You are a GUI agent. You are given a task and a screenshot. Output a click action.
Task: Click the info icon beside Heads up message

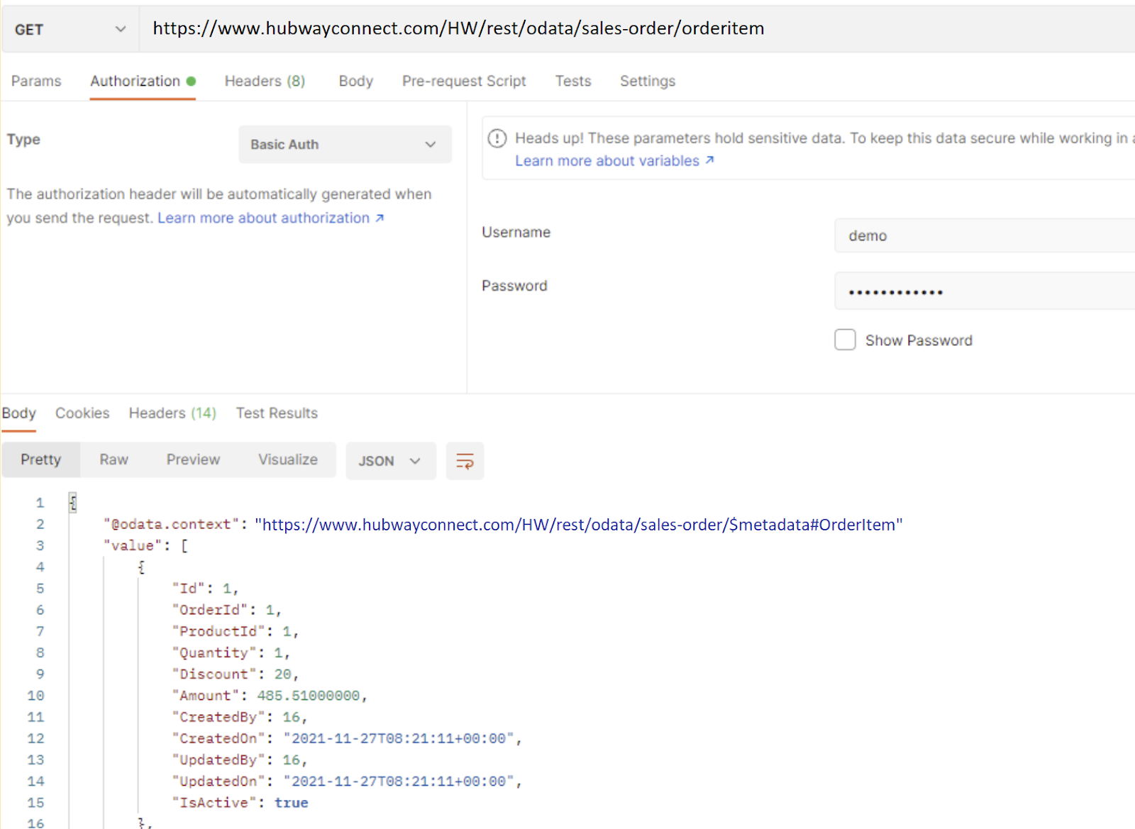[497, 138]
